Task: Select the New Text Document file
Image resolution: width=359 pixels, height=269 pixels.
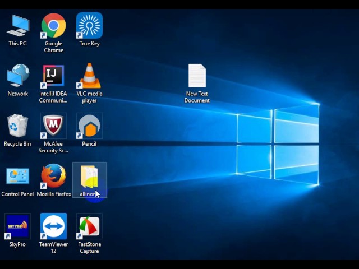Action: (x=197, y=76)
